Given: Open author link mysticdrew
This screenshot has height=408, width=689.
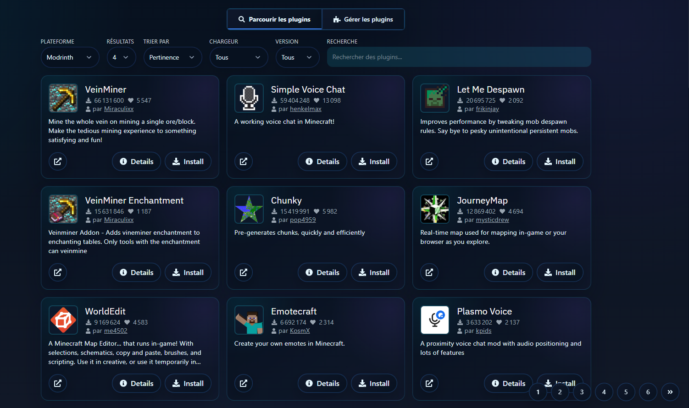Looking at the screenshot, I should tap(492, 220).
